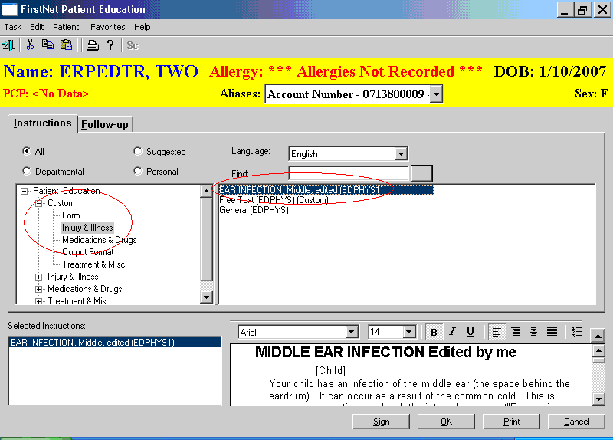Toggle Underline formatting button

[470, 332]
